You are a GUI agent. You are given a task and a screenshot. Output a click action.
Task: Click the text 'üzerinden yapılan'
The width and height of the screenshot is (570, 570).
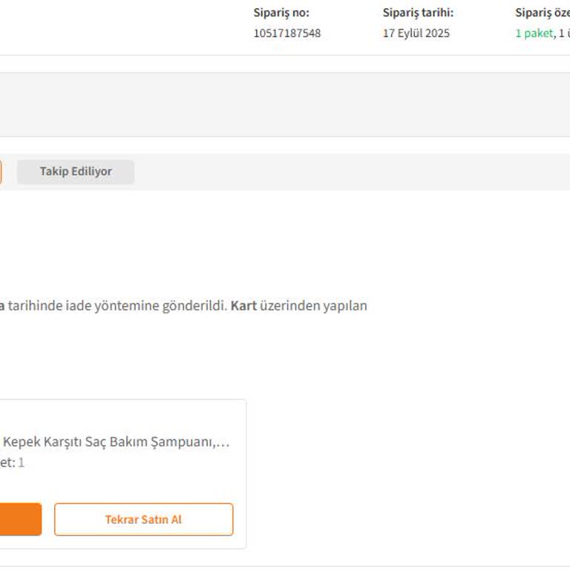313,306
